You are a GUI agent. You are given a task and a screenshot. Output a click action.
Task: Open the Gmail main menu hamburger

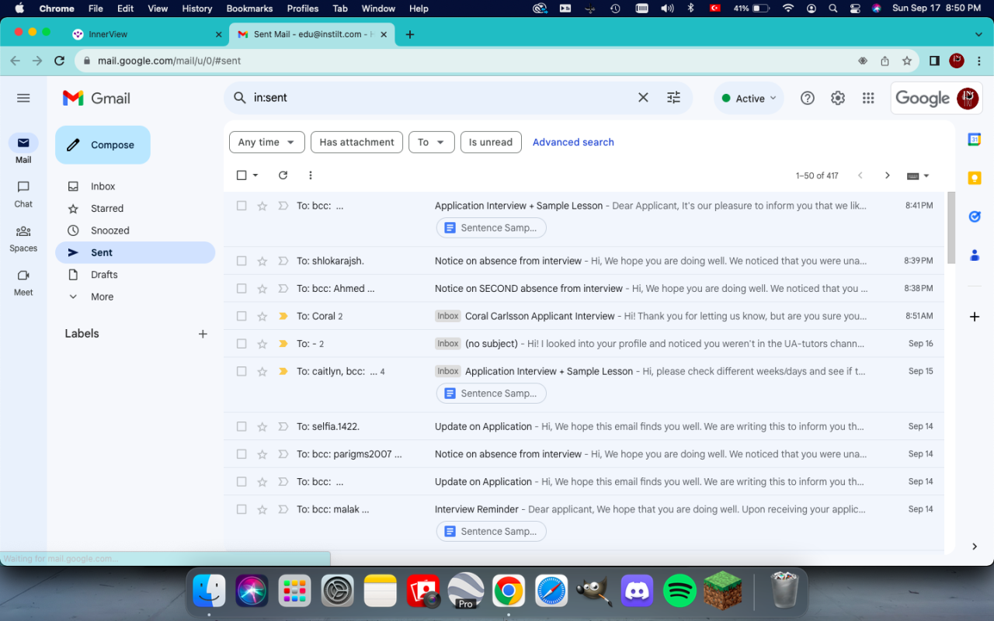(23, 98)
